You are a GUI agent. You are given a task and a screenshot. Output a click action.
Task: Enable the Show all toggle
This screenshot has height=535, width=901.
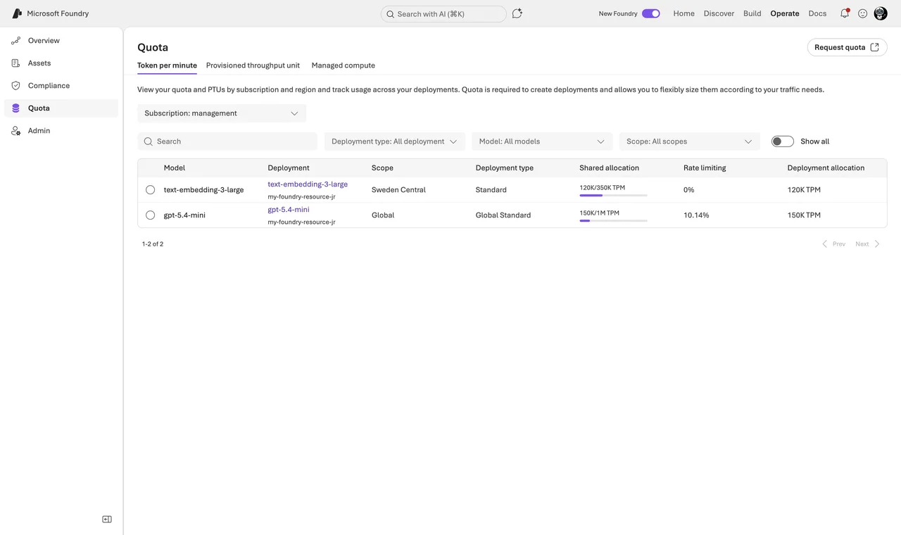click(x=783, y=141)
